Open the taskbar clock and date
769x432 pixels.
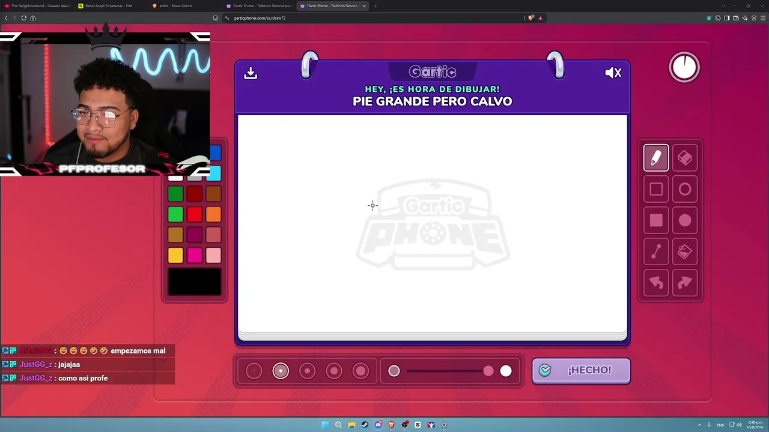pos(755,425)
